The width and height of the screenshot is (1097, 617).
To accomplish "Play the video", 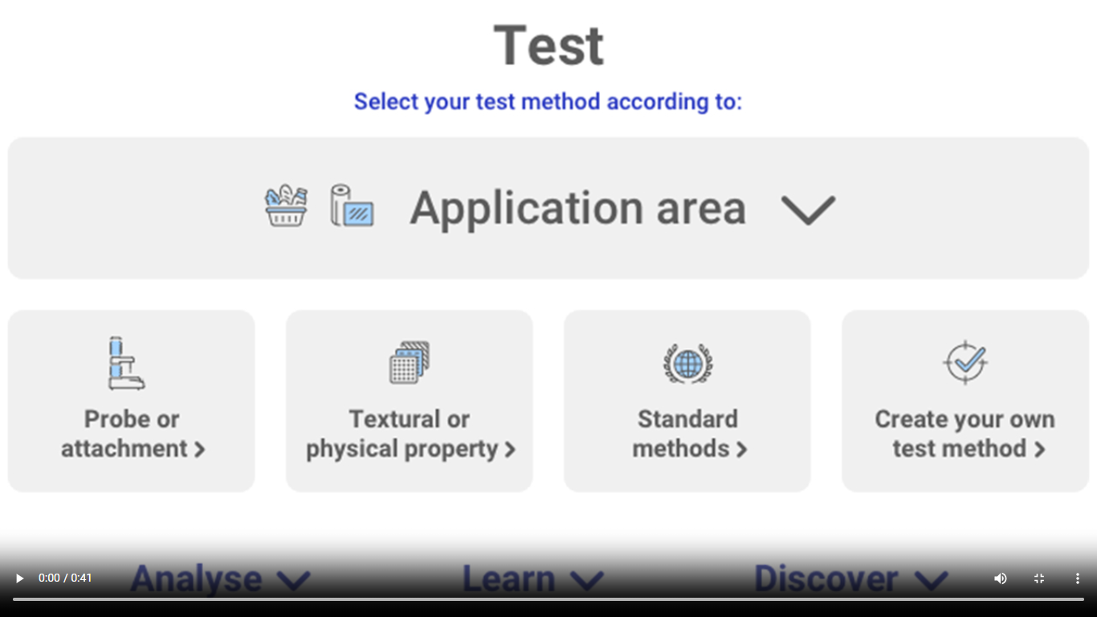I will 19,578.
